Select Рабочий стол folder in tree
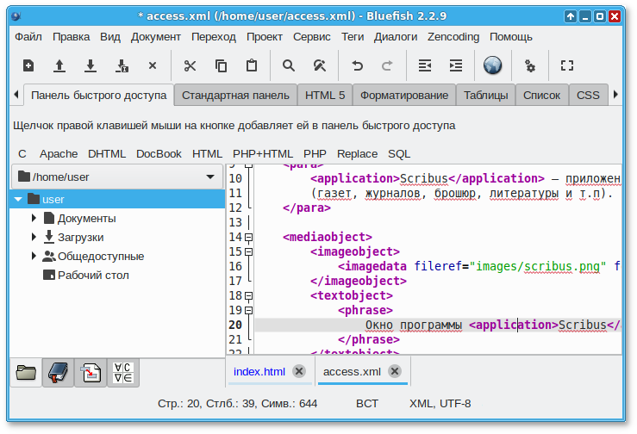The width and height of the screenshot is (637, 434). pyautogui.click(x=93, y=276)
